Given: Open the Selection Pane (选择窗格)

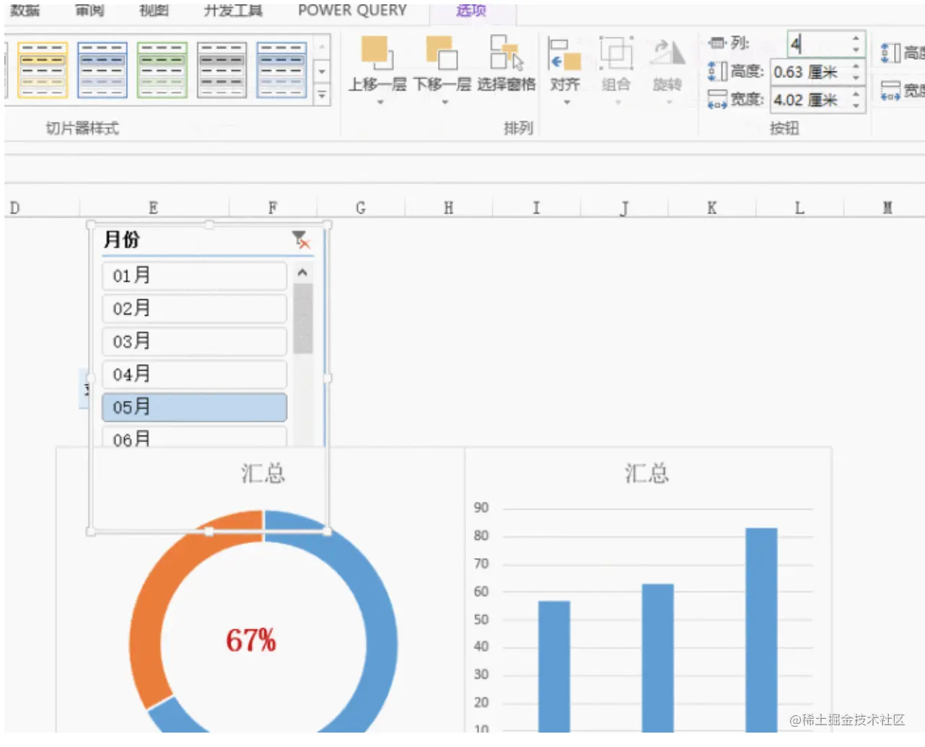Looking at the screenshot, I should coord(507,63).
